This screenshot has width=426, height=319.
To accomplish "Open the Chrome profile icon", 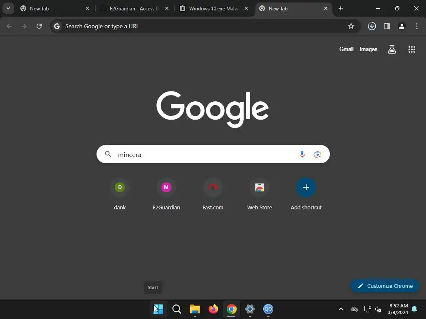I will (402, 26).
